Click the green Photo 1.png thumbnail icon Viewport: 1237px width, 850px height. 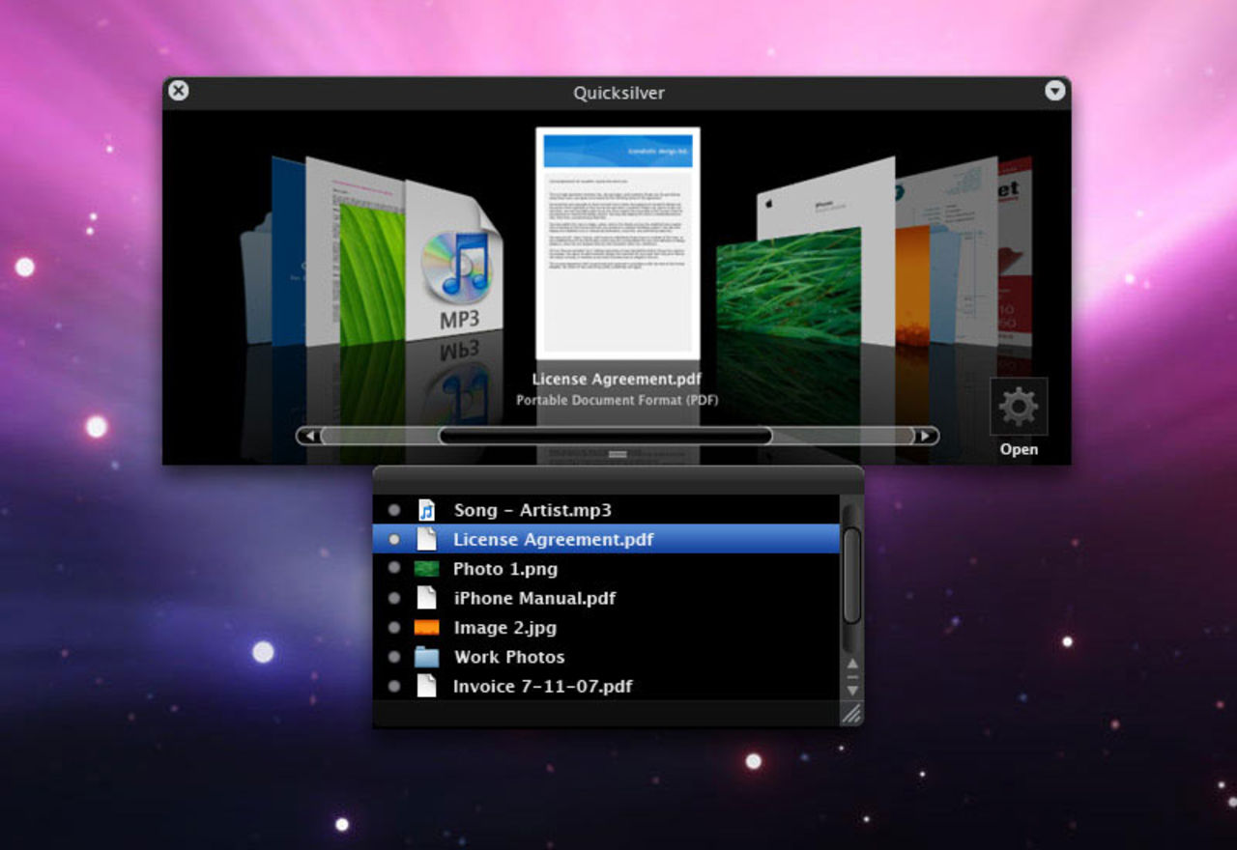click(x=426, y=569)
